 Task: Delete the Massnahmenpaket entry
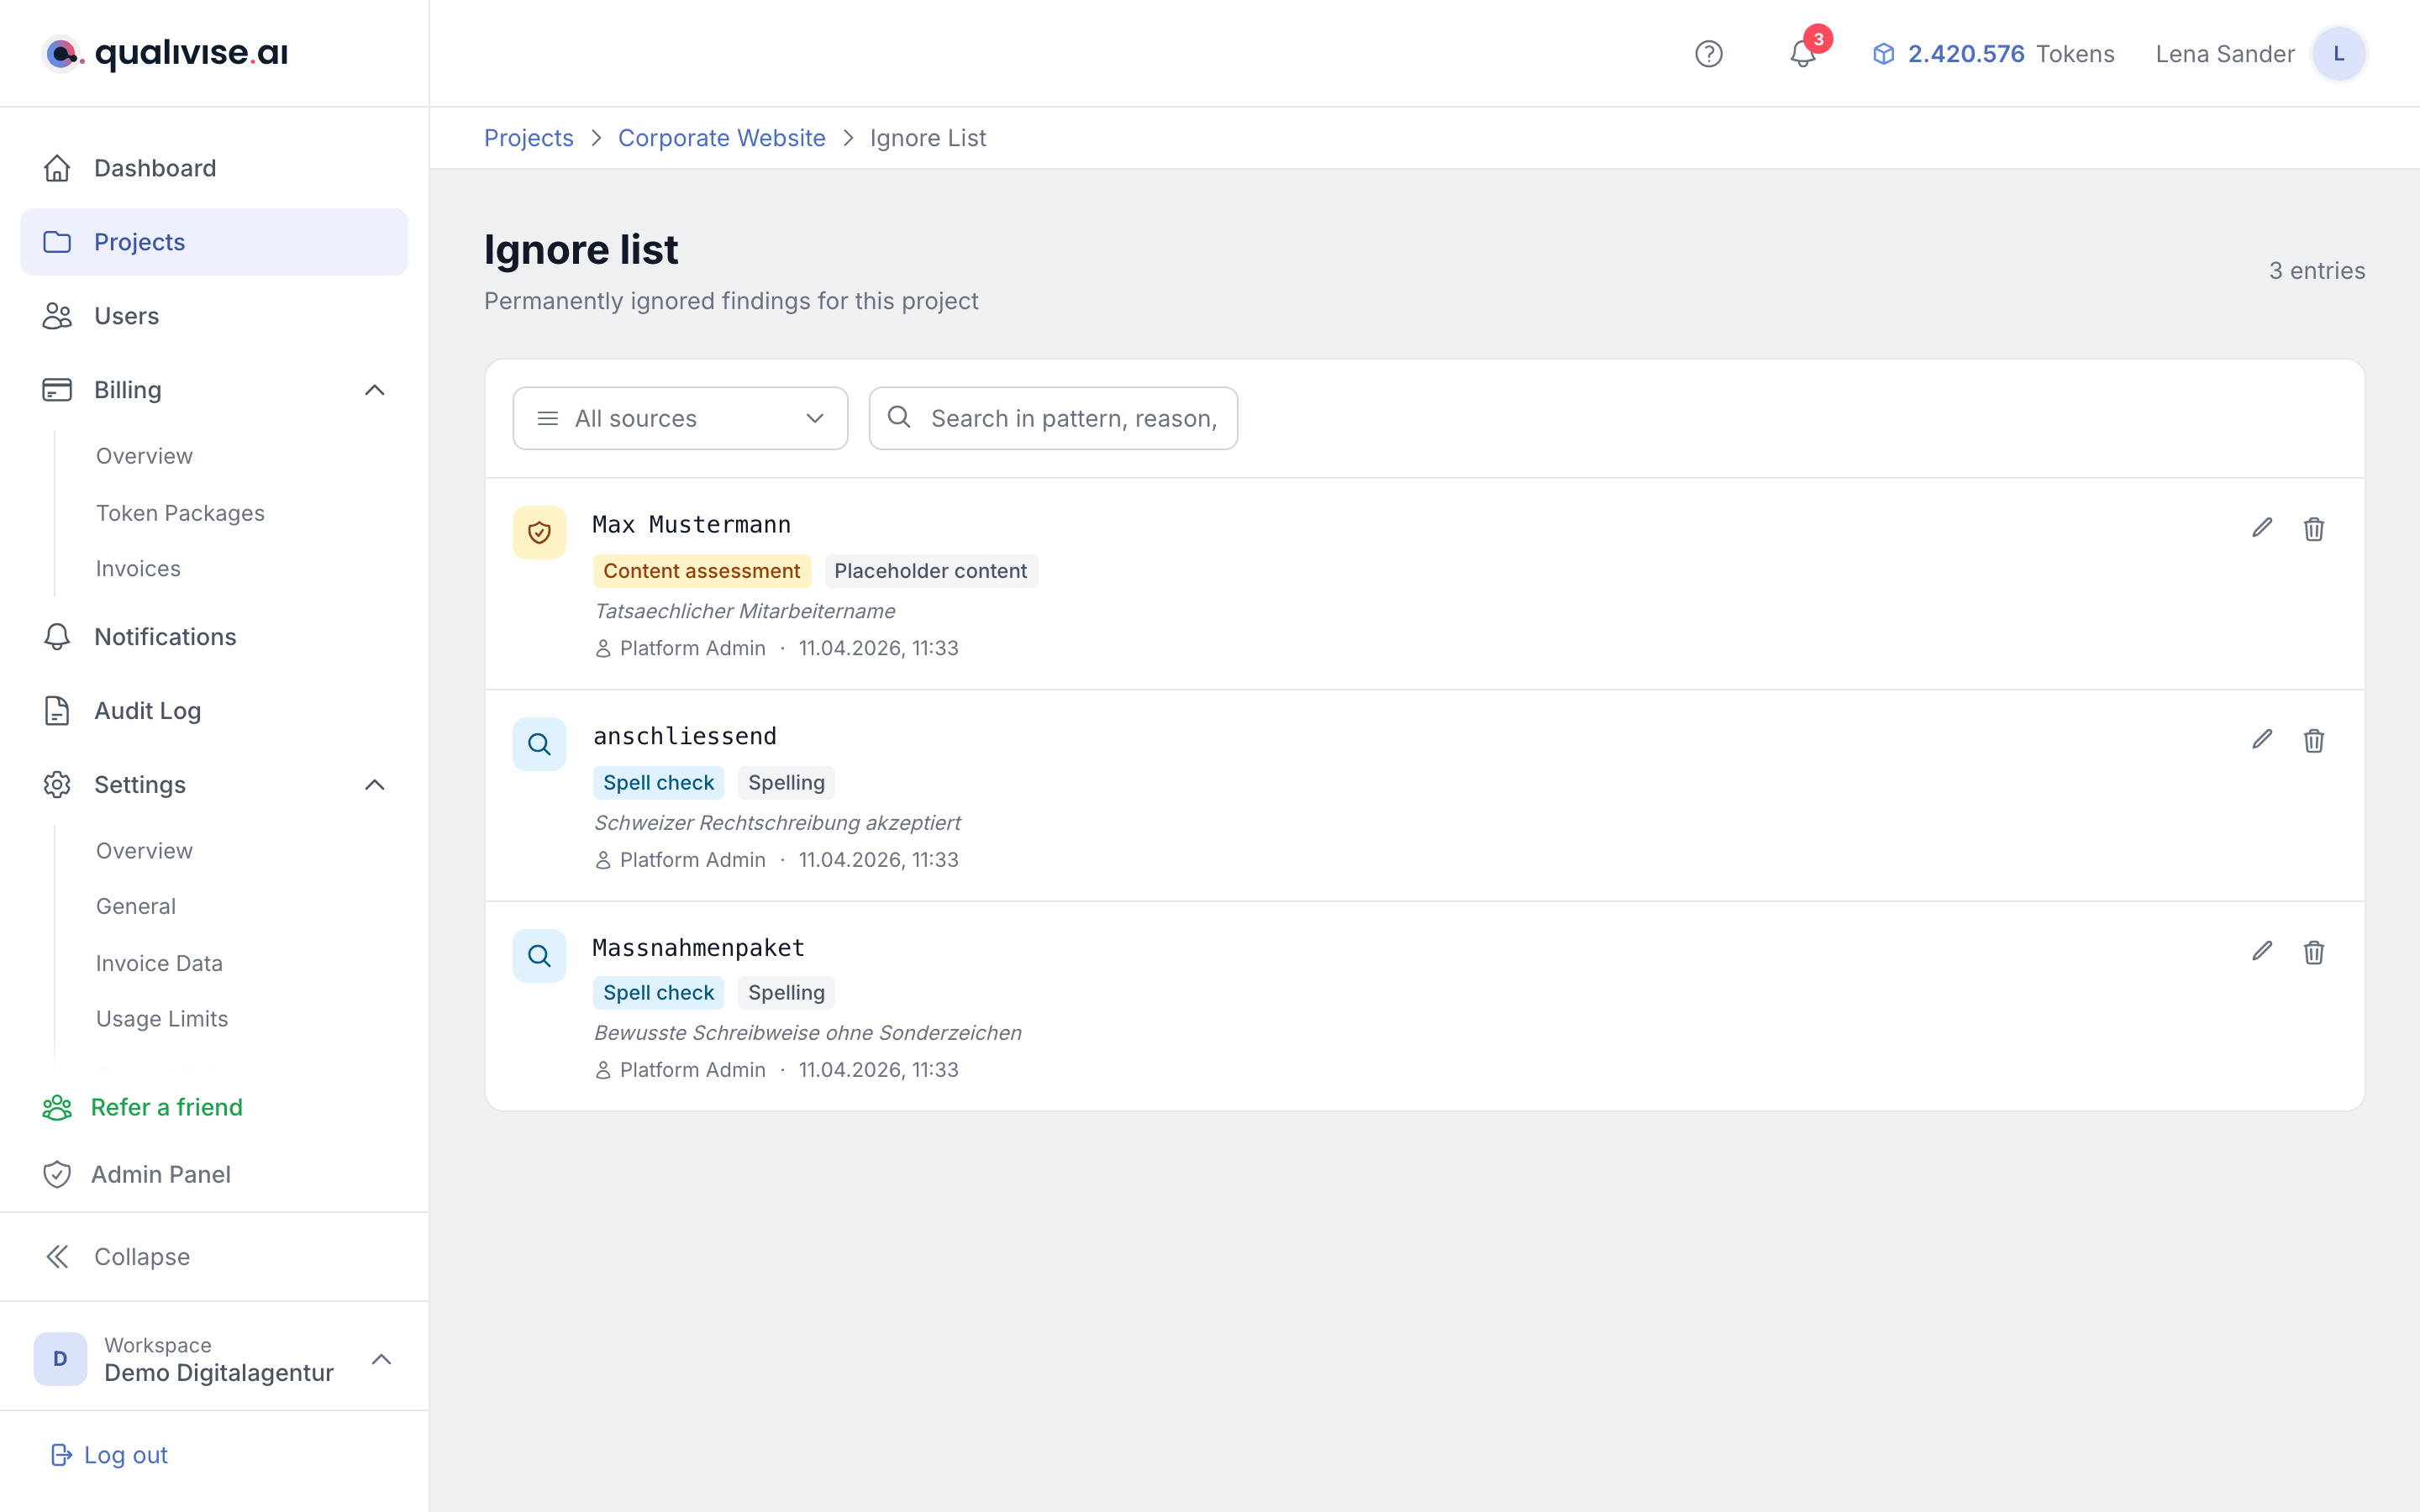click(2314, 951)
